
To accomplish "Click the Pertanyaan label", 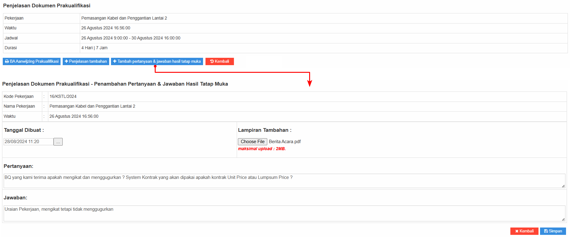I will tap(18, 166).
